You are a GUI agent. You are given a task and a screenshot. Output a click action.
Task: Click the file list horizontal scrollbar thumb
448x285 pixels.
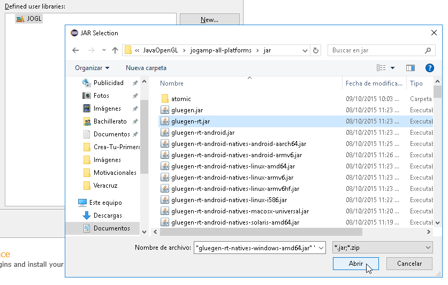coord(261,232)
